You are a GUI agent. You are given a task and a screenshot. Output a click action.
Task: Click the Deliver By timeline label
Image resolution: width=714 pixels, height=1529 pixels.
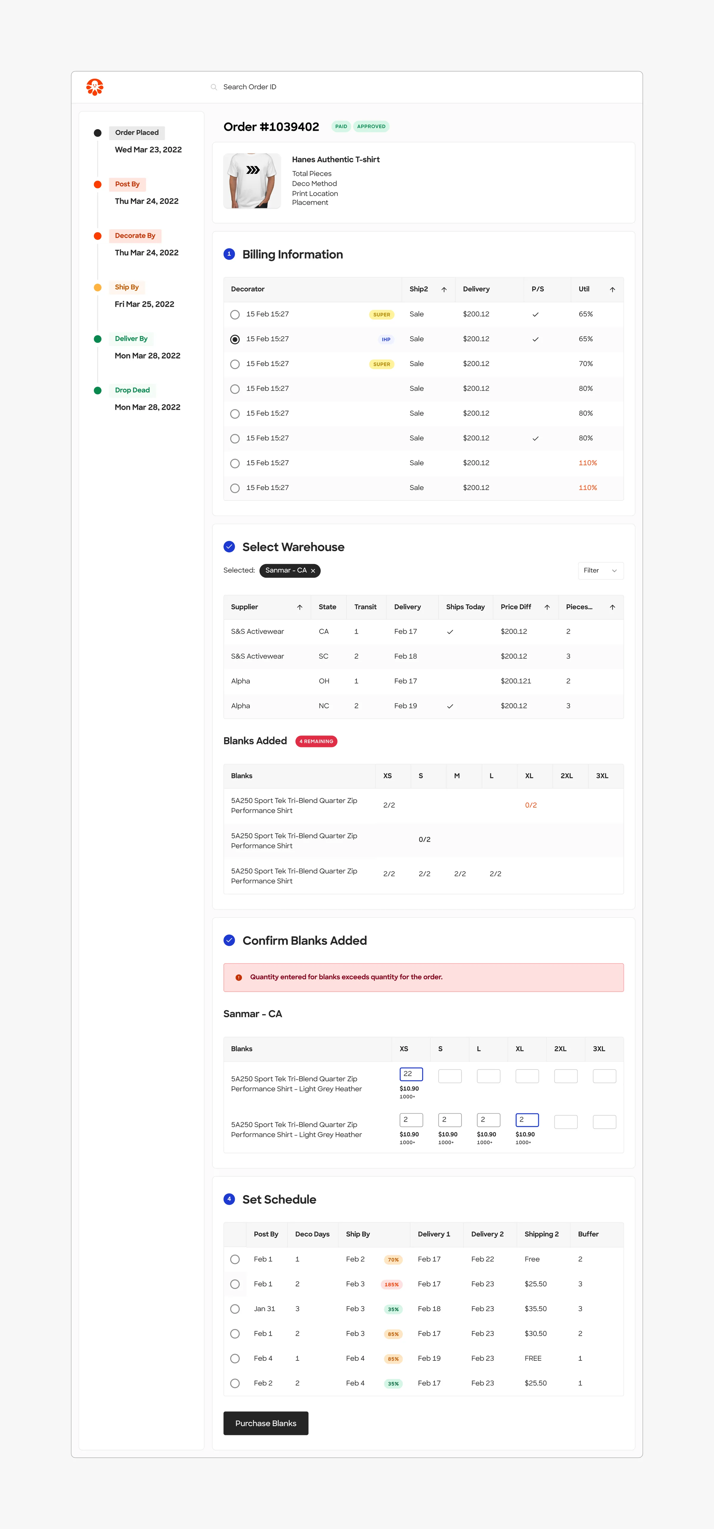(x=131, y=339)
